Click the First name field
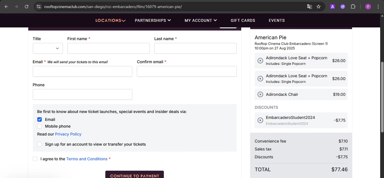Viewport: 384px width, 178px height. tap(109, 48)
